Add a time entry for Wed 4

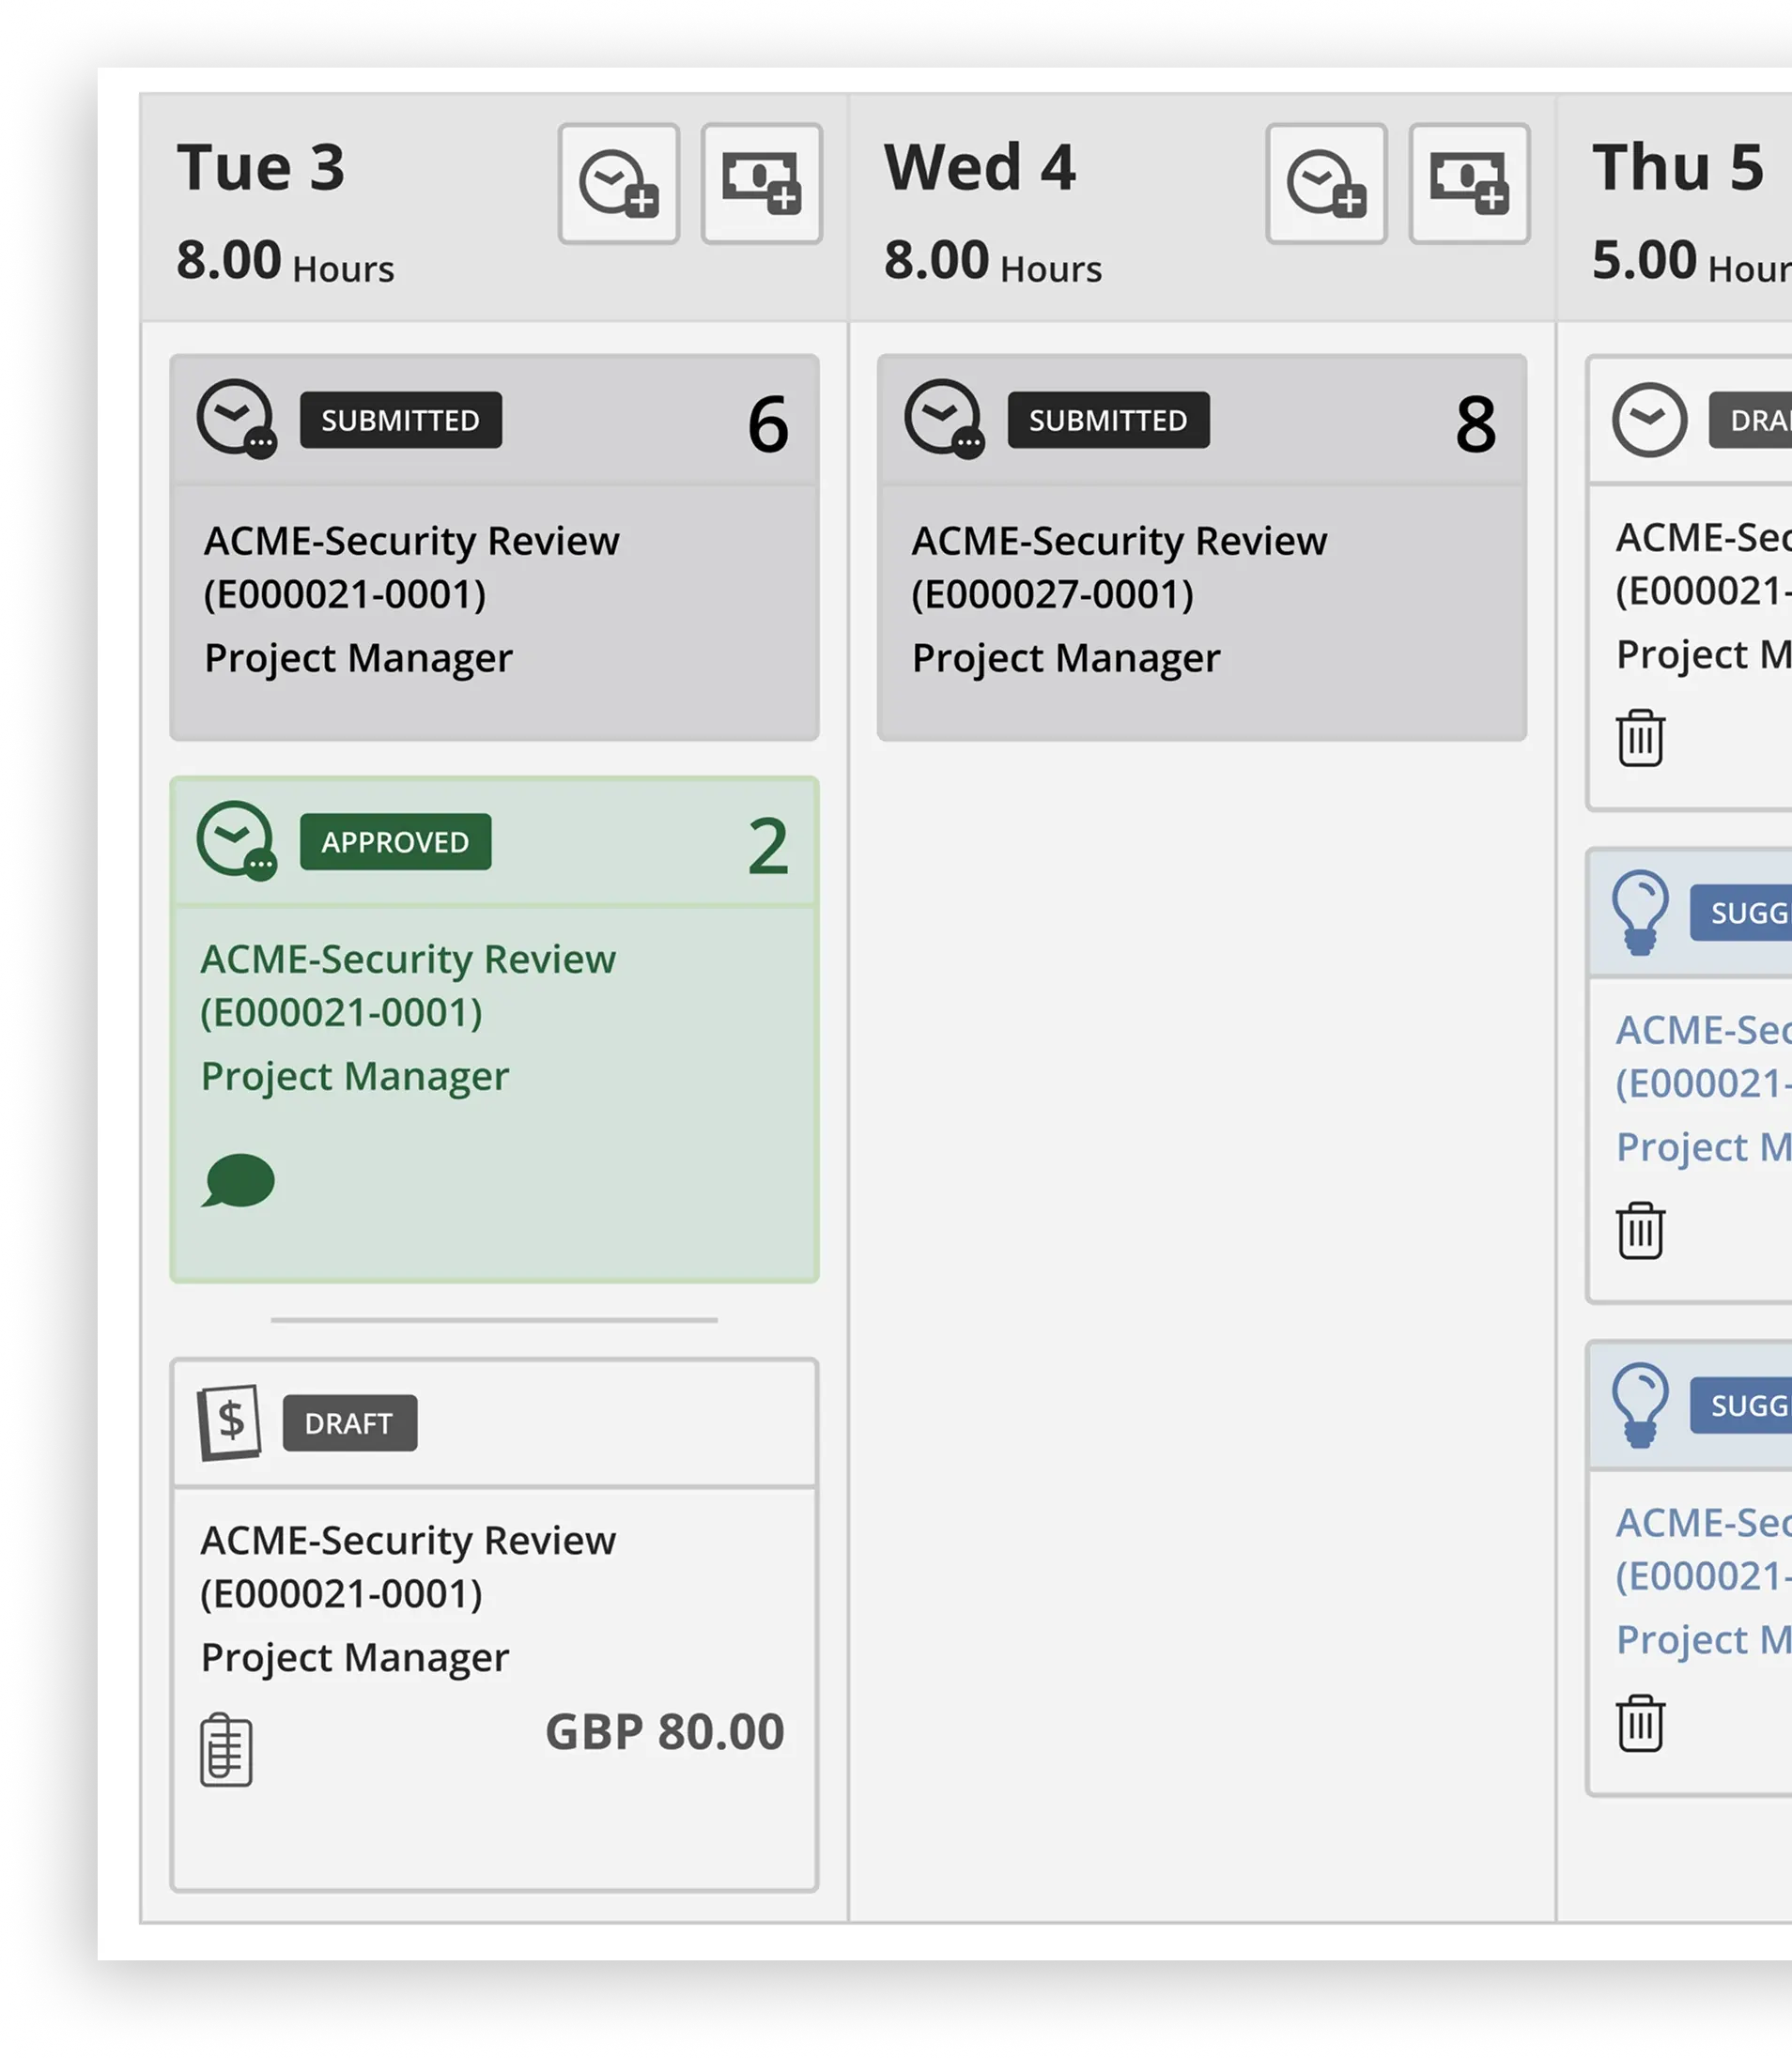1327,185
